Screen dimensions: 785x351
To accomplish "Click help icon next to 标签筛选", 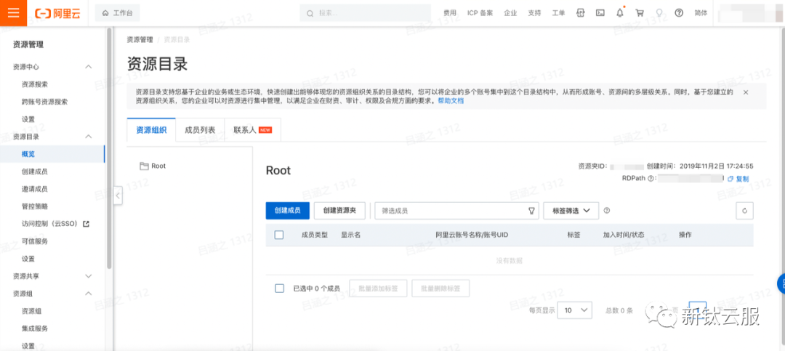I will [x=607, y=211].
